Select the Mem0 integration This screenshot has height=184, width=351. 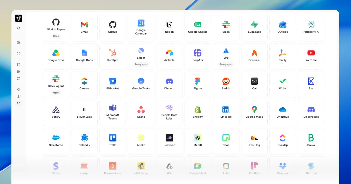(198, 141)
